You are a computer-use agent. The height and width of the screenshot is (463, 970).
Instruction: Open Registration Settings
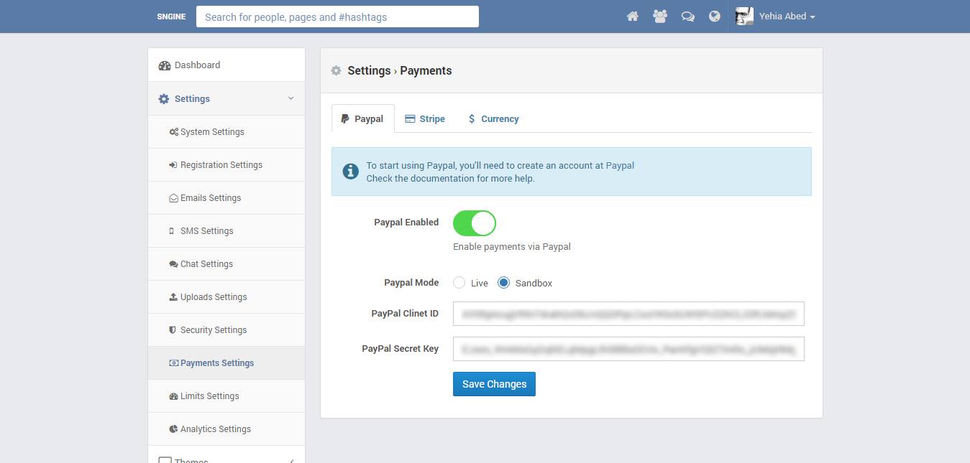pyautogui.click(x=227, y=164)
